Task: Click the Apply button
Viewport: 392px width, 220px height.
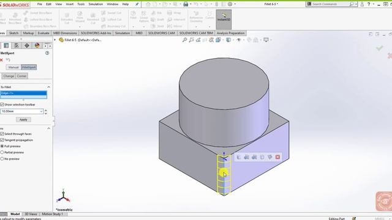Action: point(23,120)
